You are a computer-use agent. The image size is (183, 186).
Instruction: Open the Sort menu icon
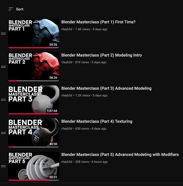11,9
